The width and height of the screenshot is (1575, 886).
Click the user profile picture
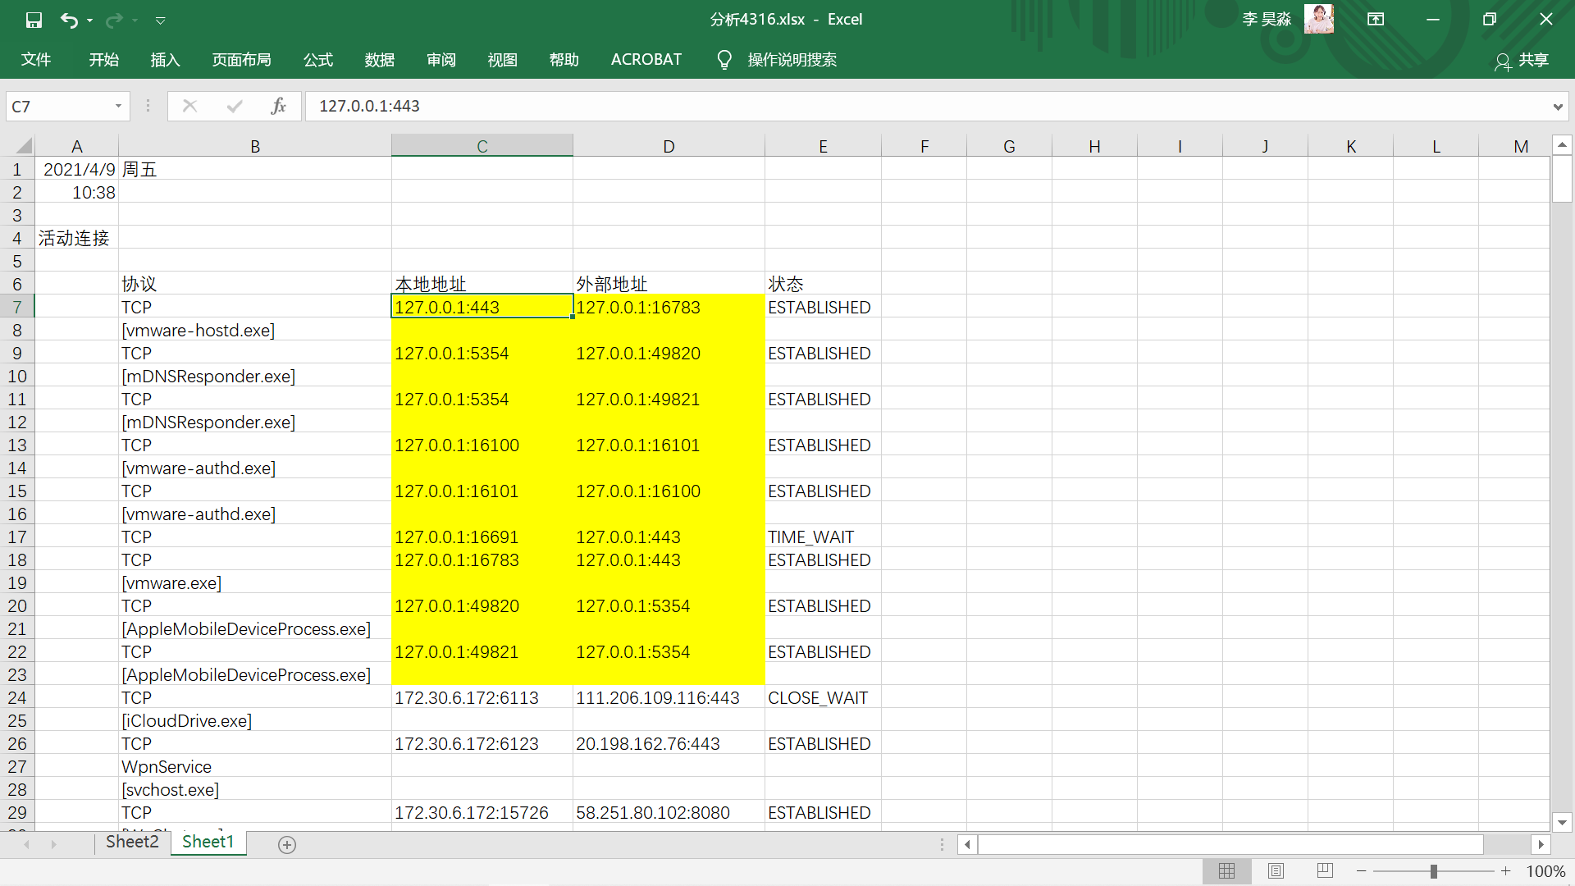coord(1319,19)
